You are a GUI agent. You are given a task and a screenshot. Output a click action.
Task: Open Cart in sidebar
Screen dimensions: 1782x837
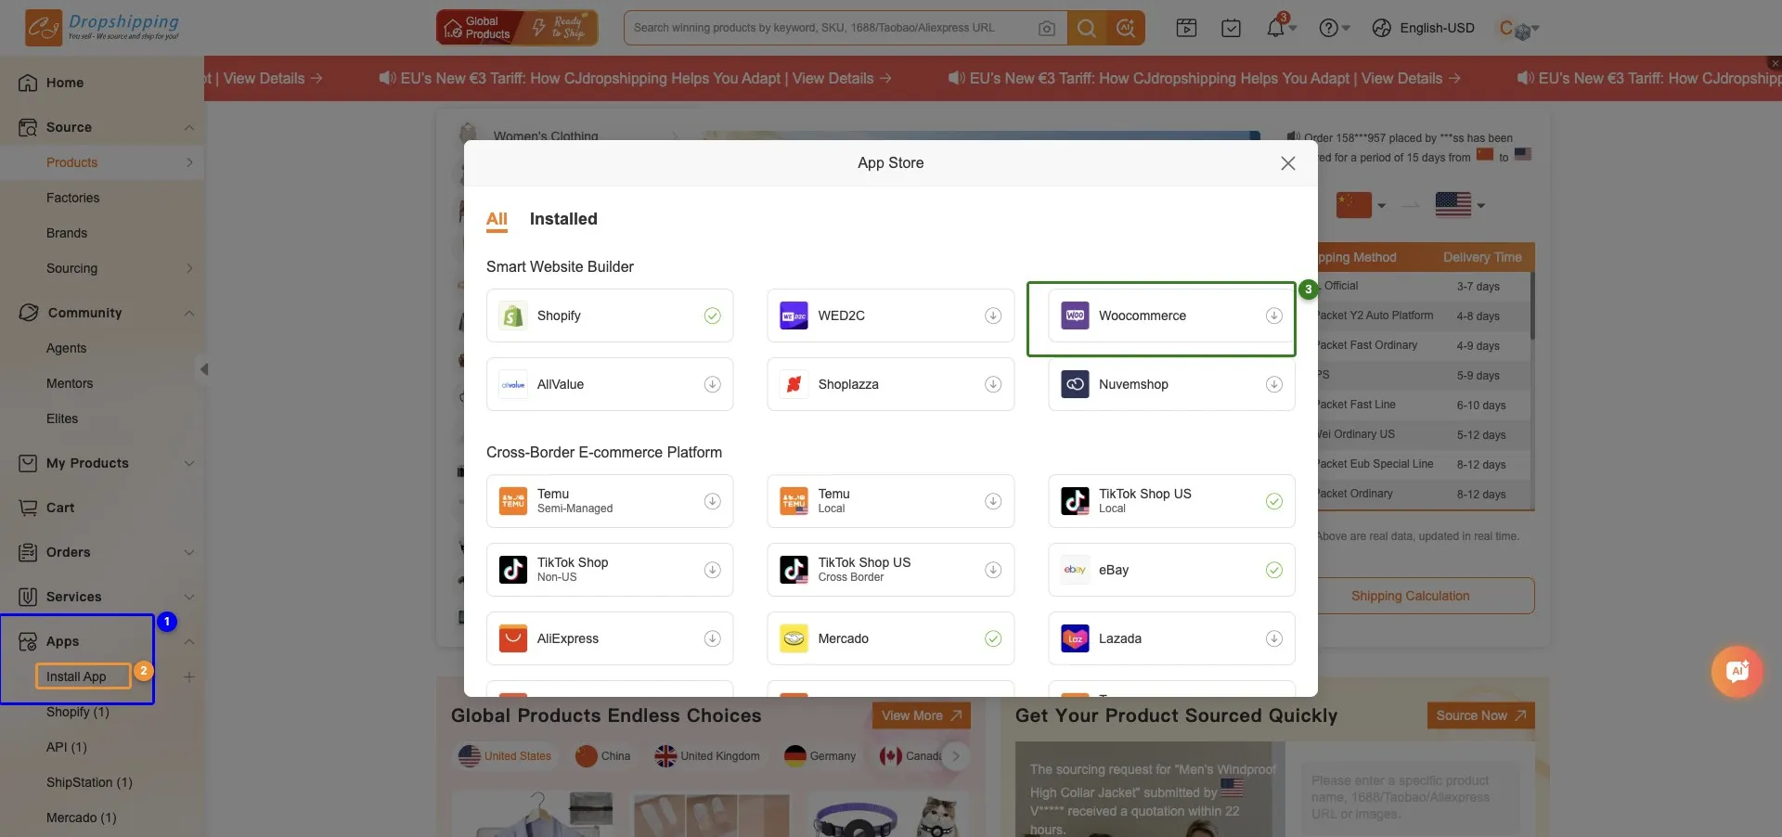click(60, 508)
